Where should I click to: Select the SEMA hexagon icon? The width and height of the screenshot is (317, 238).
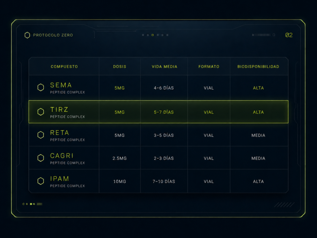[x=41, y=87]
